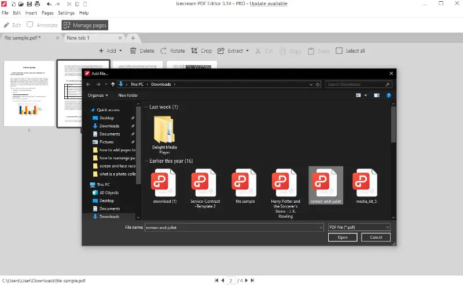Image resolution: width=463 pixels, height=285 pixels.
Task: Click the Delete trash icon
Action: pyautogui.click(x=133, y=51)
